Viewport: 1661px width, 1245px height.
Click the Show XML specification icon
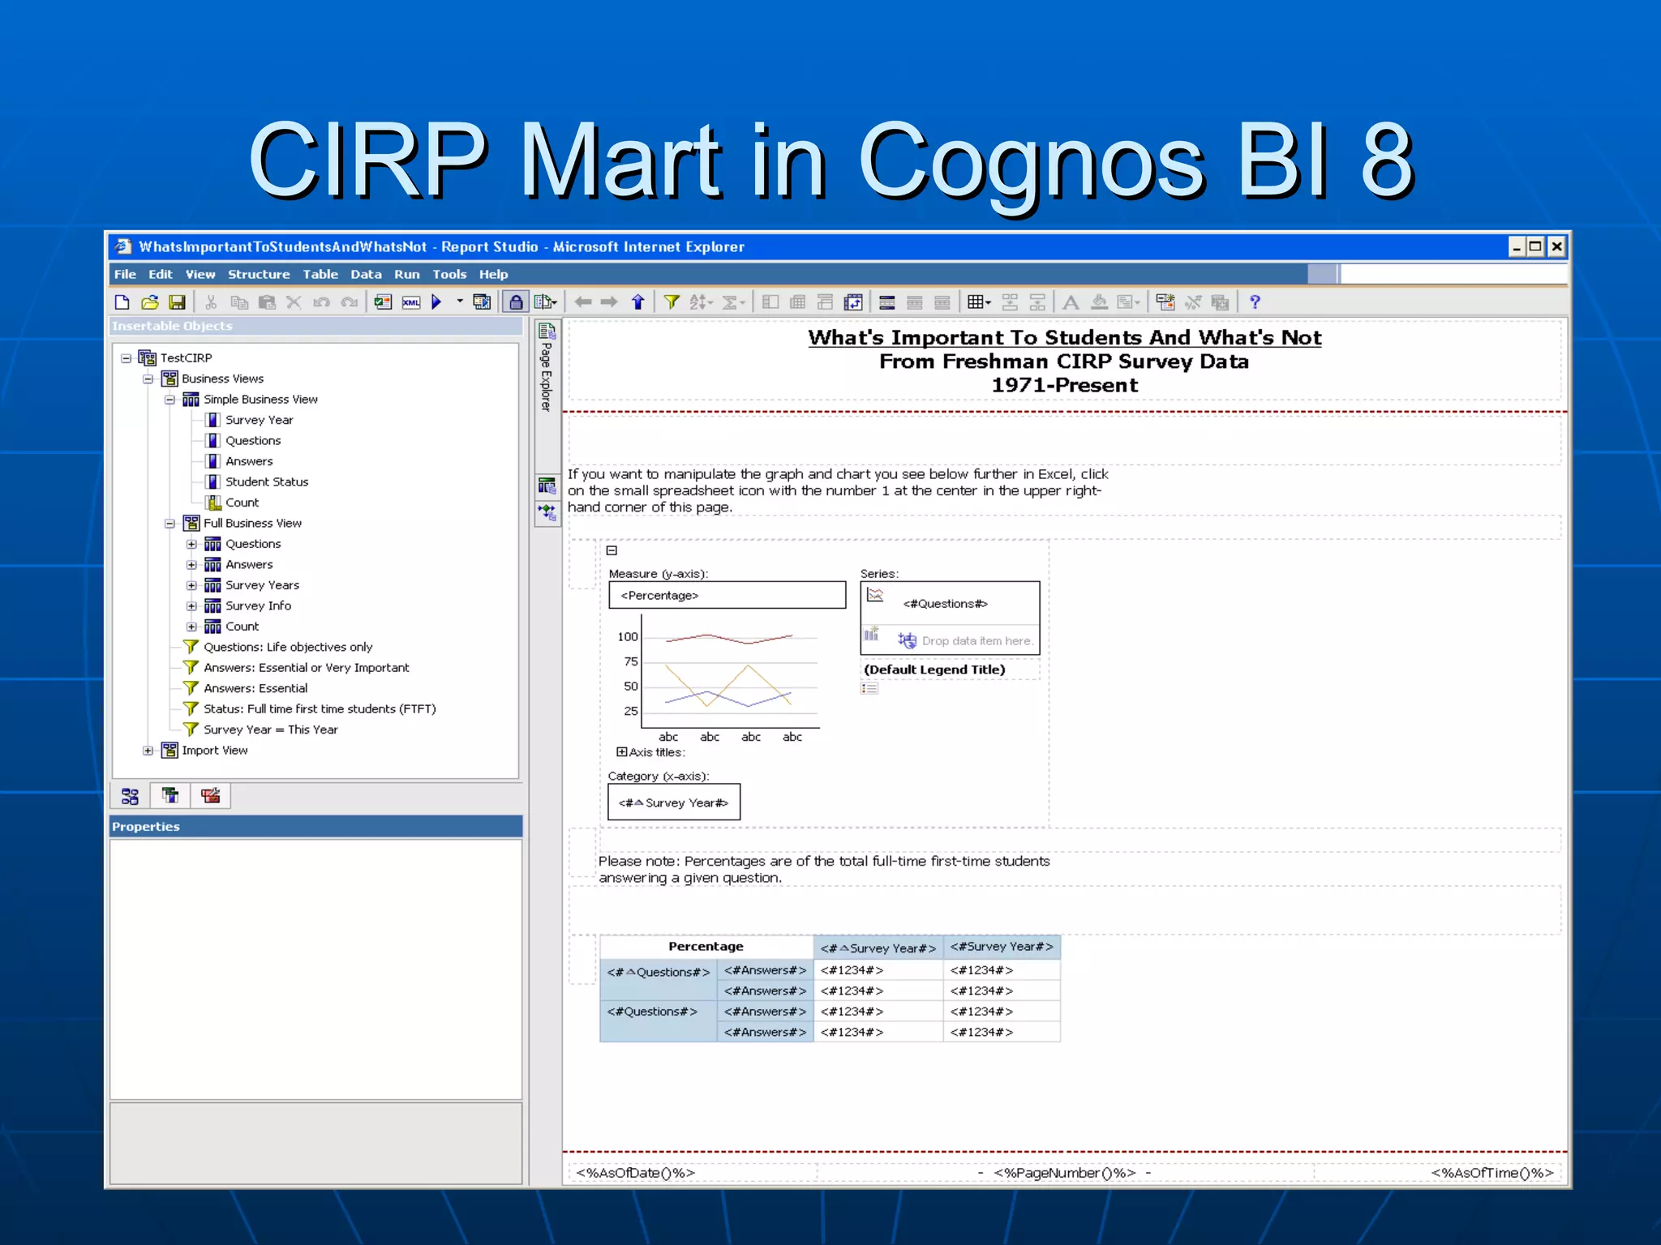pos(411,302)
